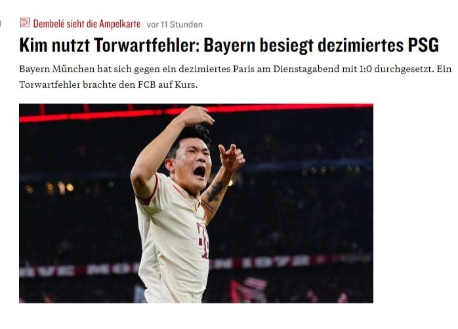The height and width of the screenshot is (329, 458).
Task: Click the tattooed forearm in the photo
Action: click(215, 196)
